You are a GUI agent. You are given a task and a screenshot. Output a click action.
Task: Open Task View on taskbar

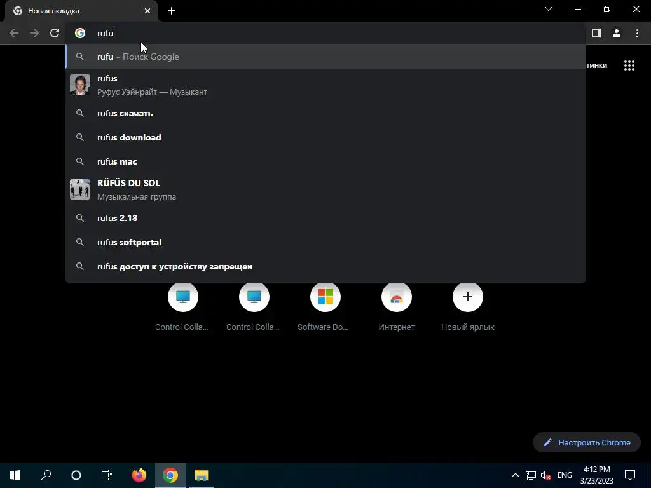click(x=107, y=475)
